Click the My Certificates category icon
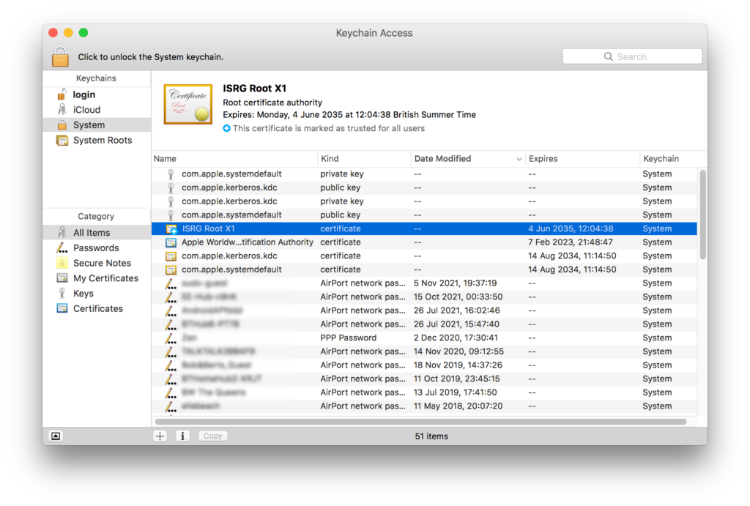 62,278
